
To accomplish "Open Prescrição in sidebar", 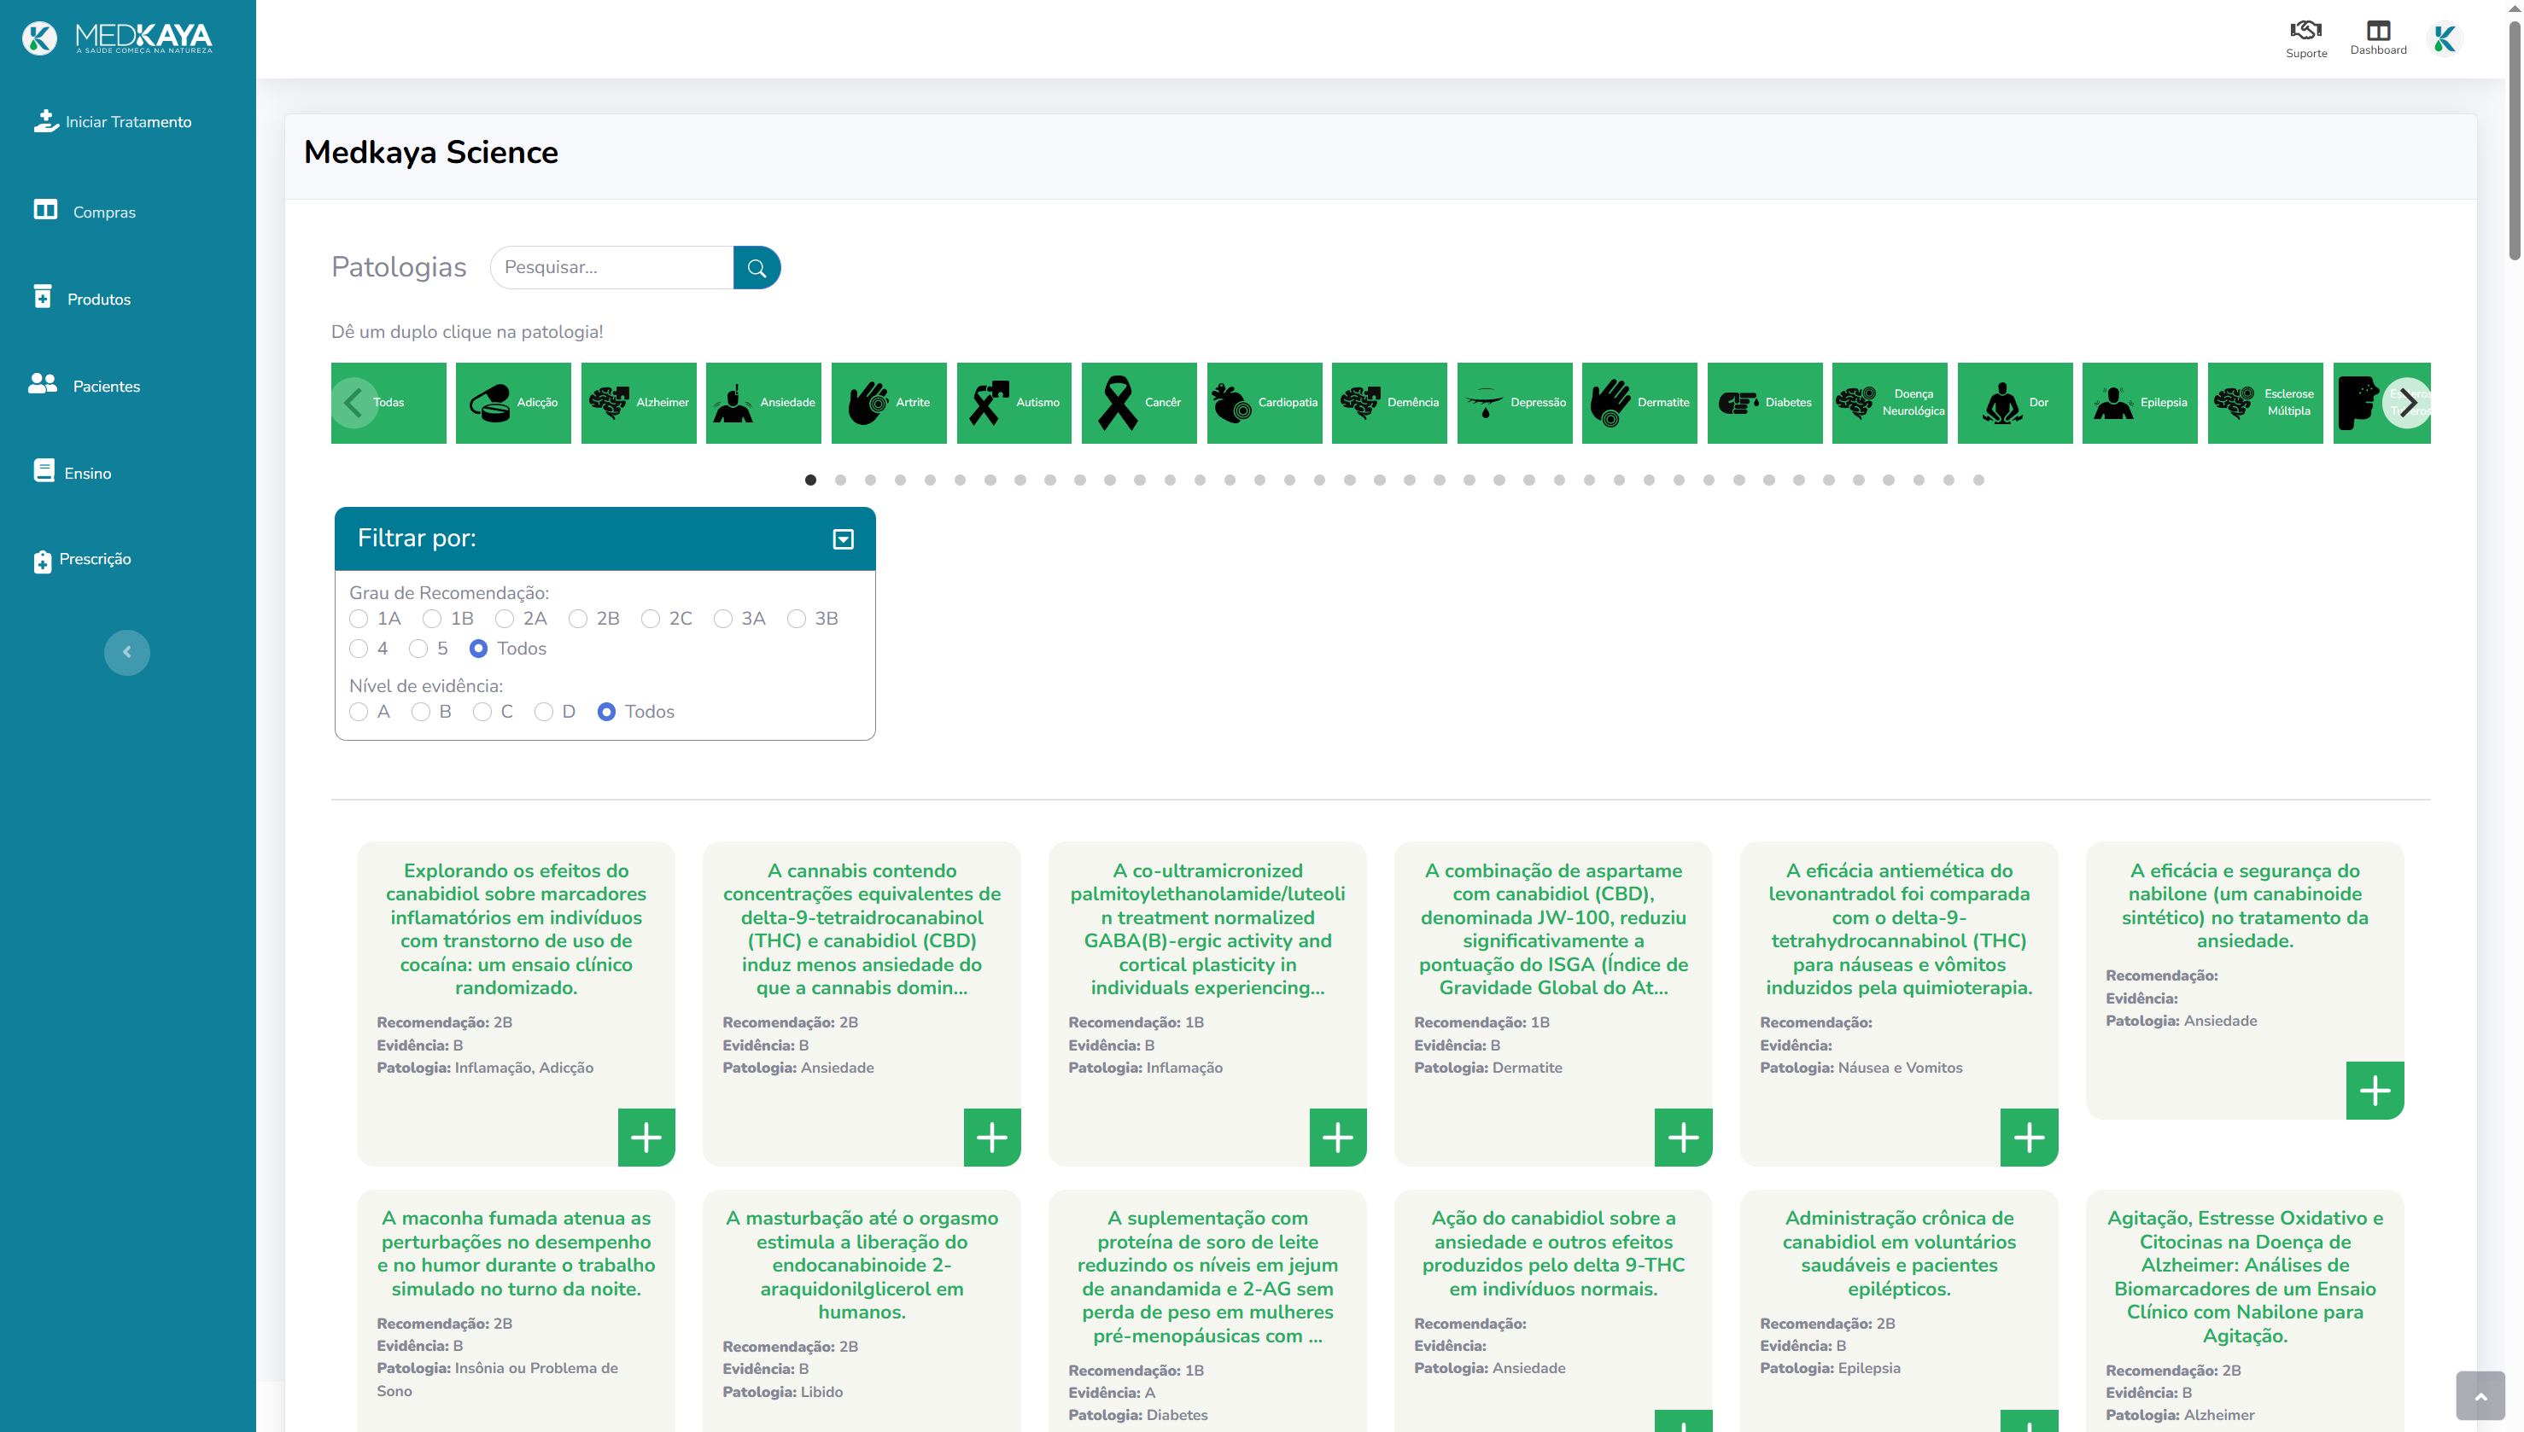I will click(x=83, y=560).
